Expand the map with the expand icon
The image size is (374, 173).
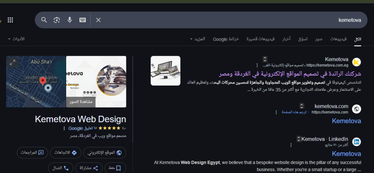tap(12, 62)
